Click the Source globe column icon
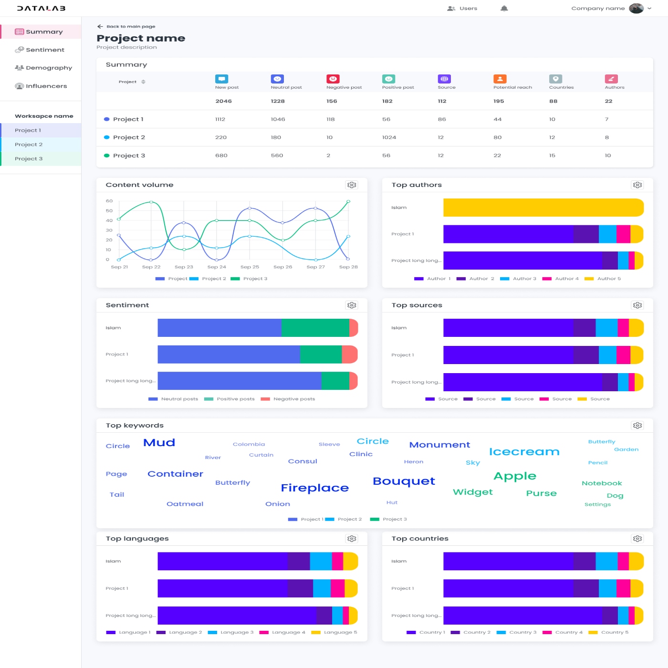This screenshot has height=668, width=668. click(444, 79)
